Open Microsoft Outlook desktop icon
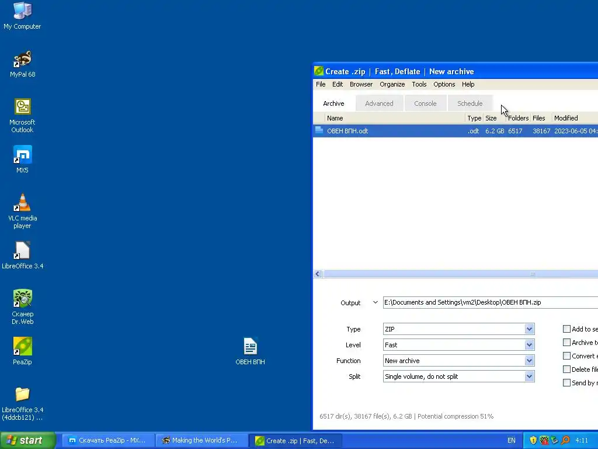598x449 pixels. click(23, 115)
